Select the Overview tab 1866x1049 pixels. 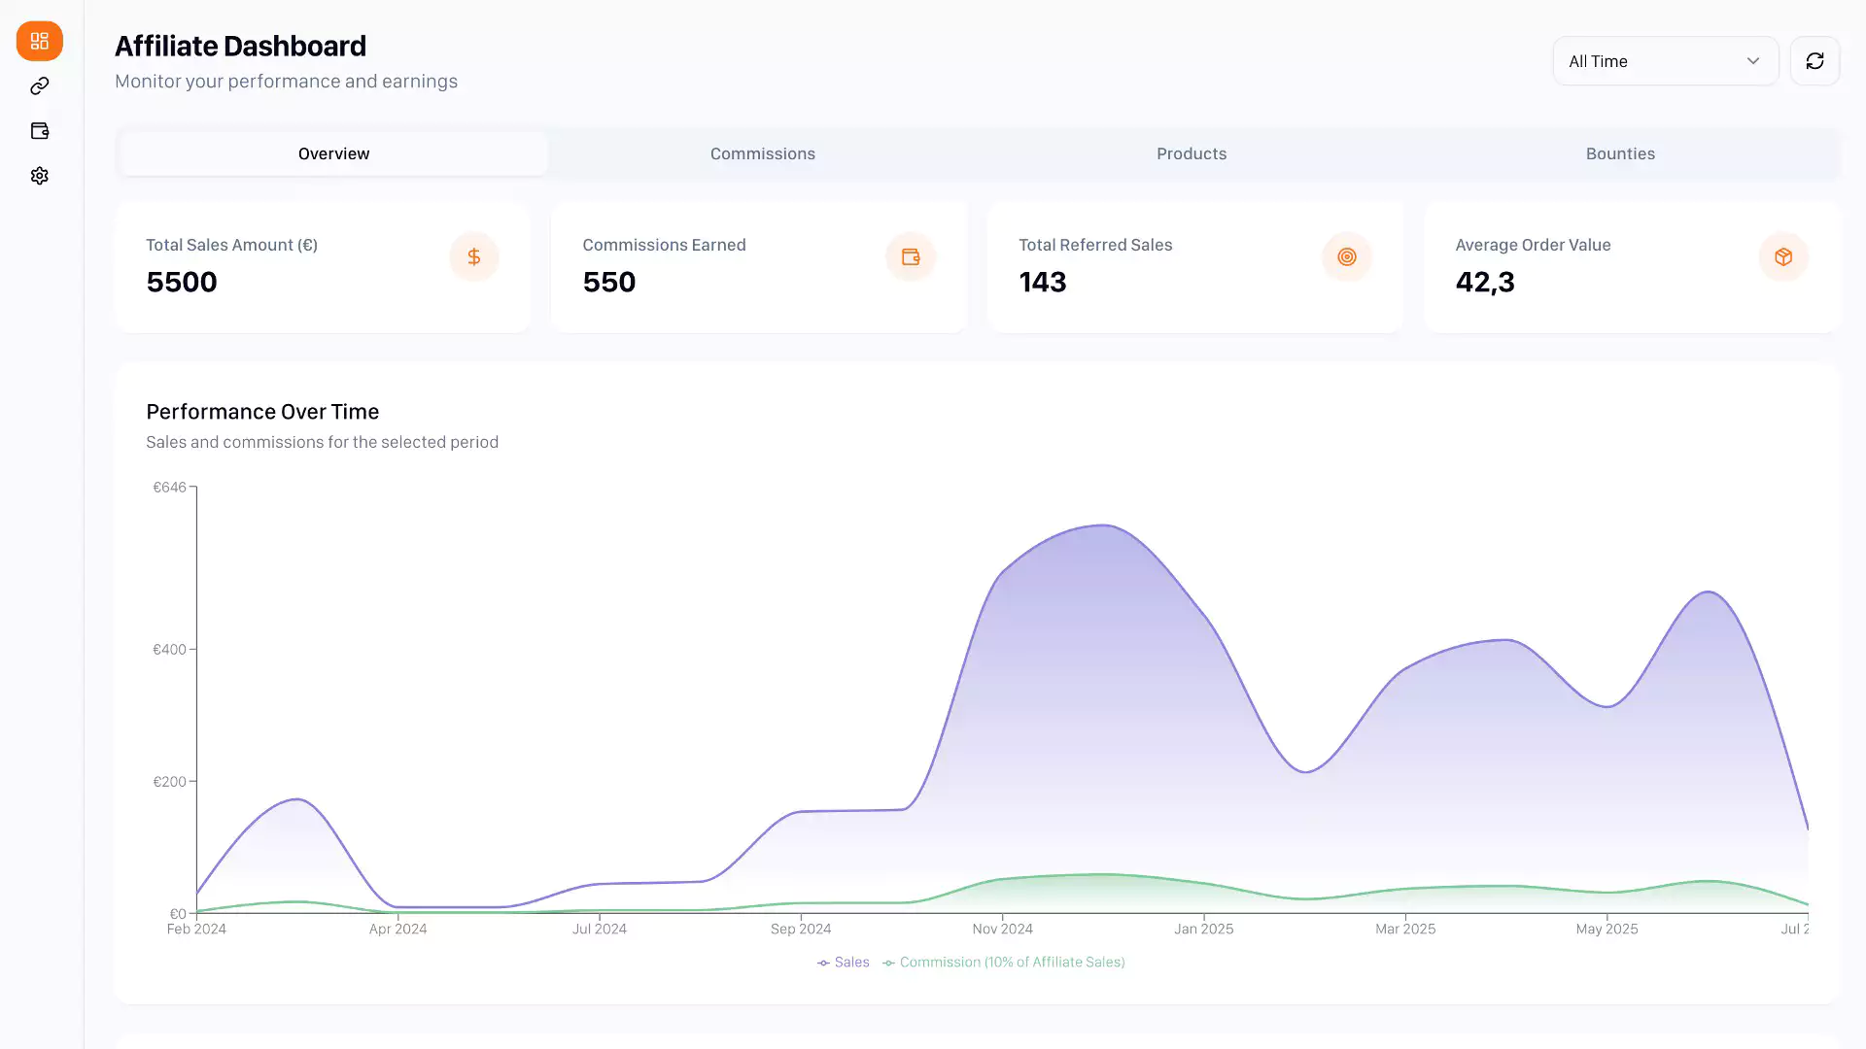click(x=333, y=153)
